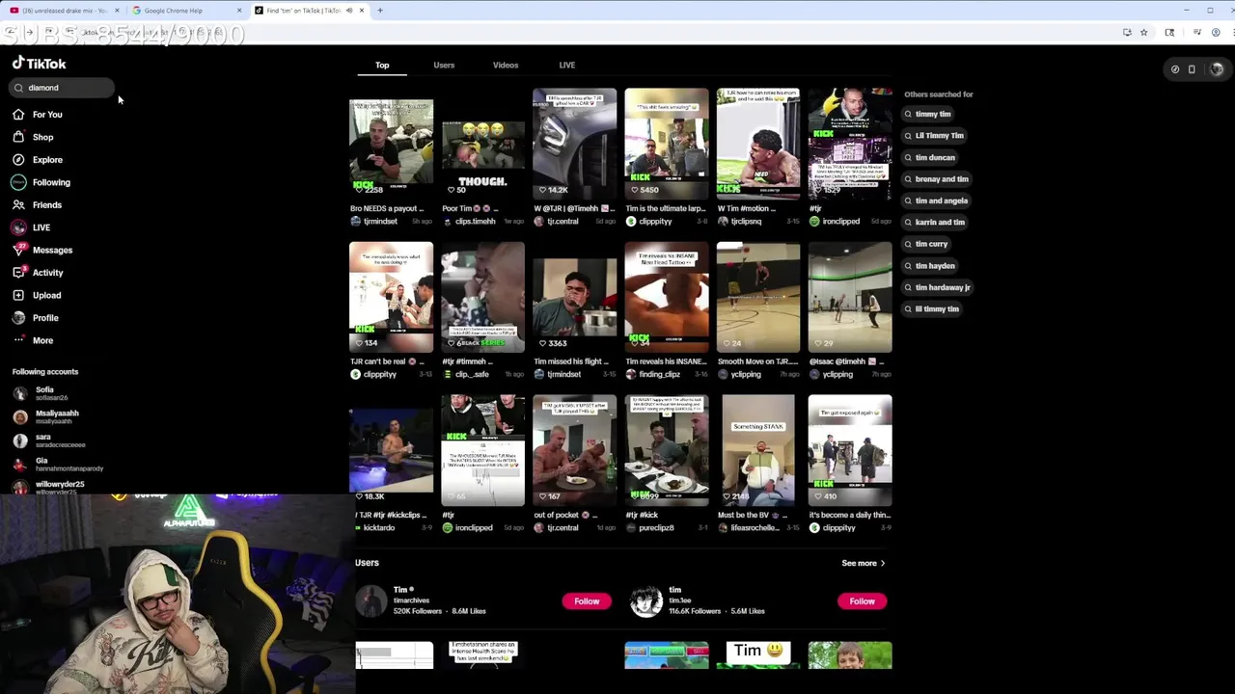Follow the Tim timarchives user

[587, 601]
